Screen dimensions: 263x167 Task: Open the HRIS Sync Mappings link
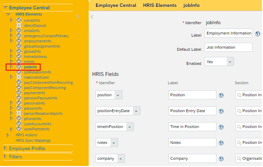(33, 140)
